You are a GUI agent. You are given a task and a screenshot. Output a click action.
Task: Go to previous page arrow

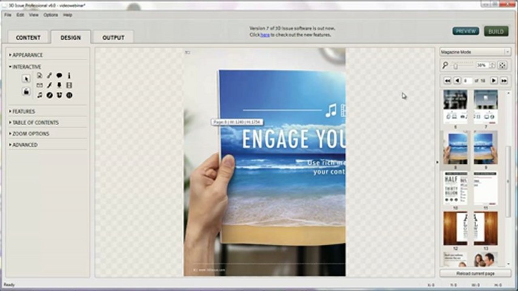[457, 81]
